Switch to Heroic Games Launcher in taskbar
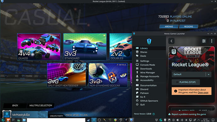Viewport: 217px width, 122px height. coord(94,120)
